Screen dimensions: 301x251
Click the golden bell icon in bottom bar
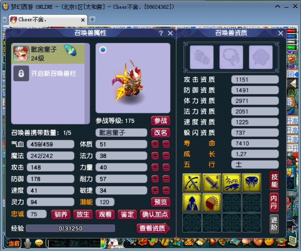point(223,242)
